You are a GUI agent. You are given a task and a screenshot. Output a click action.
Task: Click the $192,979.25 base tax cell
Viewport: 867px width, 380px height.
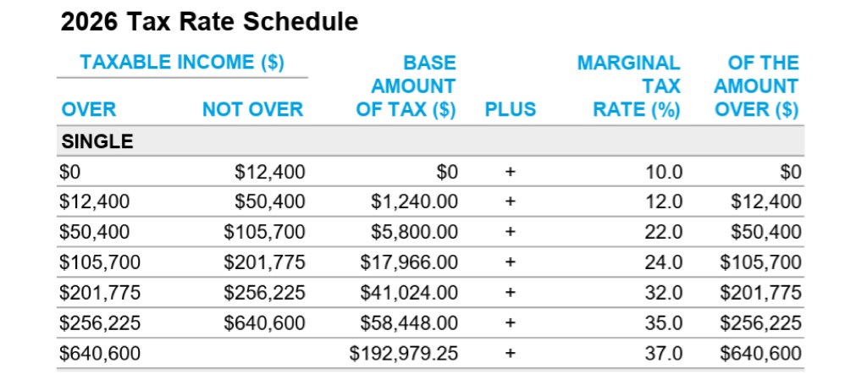coord(404,353)
